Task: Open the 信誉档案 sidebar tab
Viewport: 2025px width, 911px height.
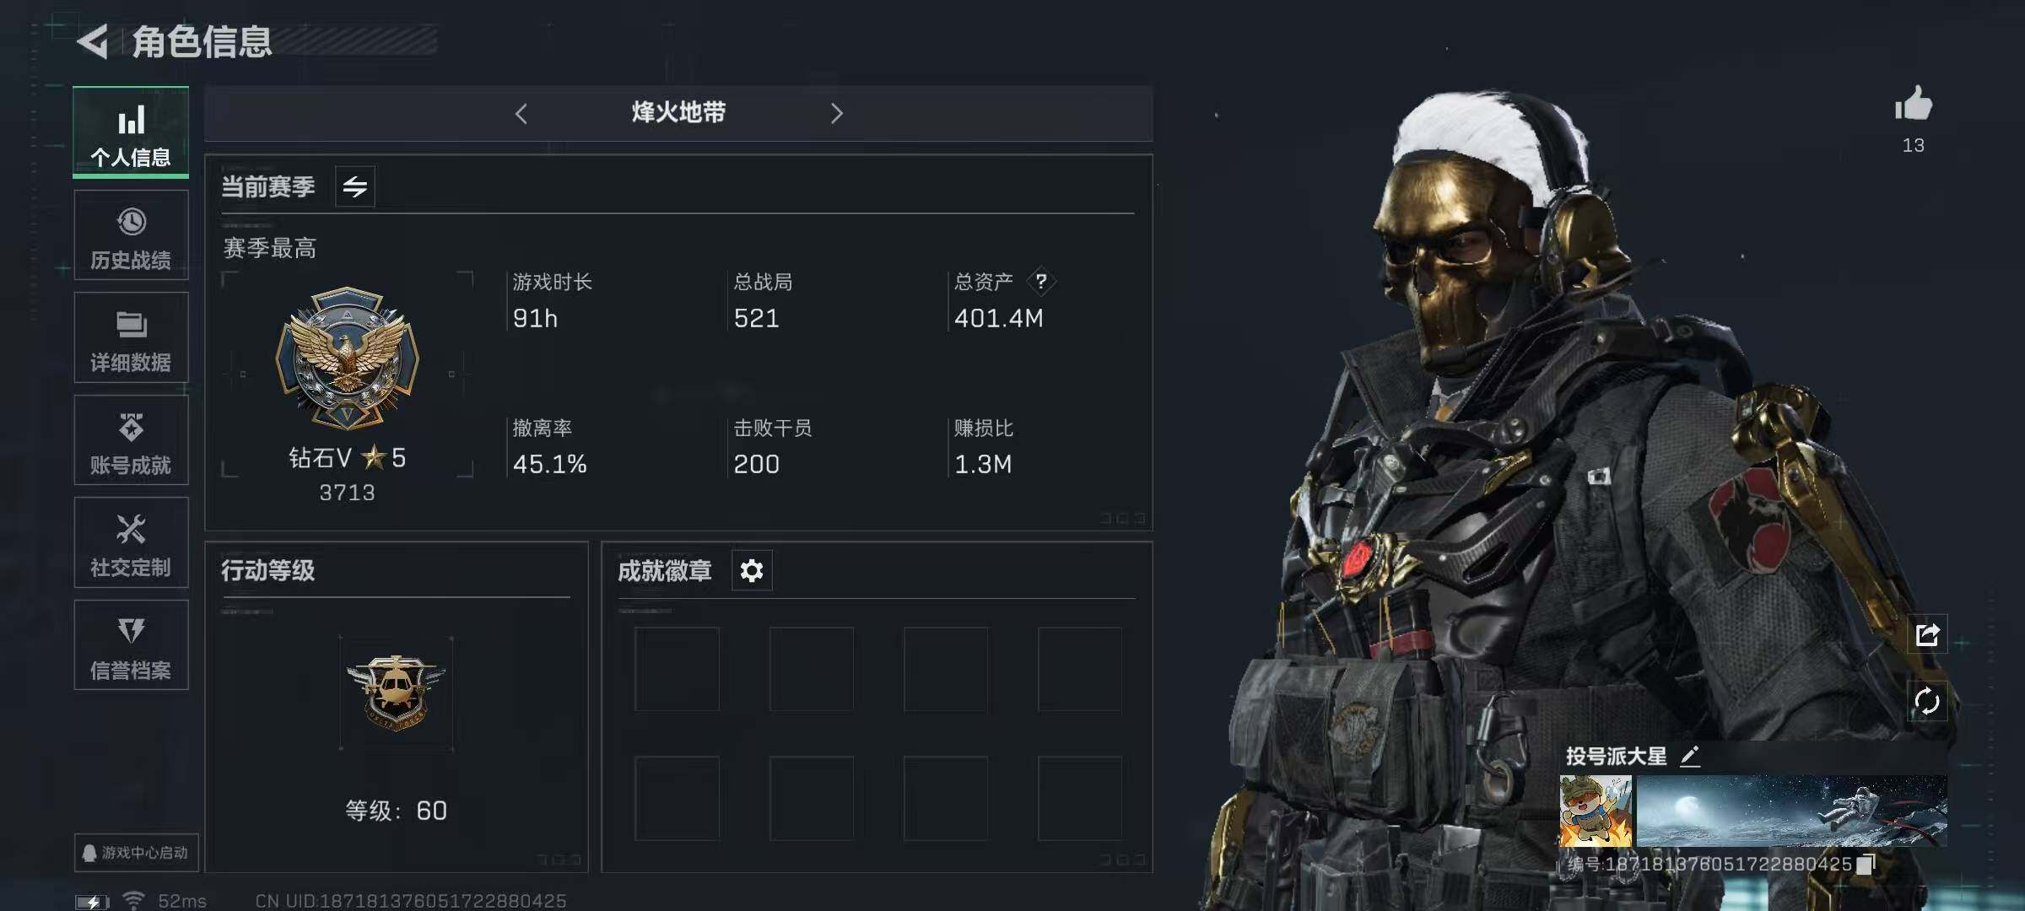Action: (x=131, y=645)
